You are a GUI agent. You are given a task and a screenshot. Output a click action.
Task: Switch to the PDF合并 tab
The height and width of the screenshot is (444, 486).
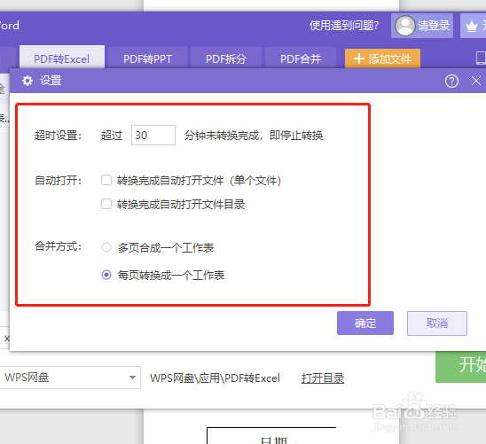pyautogui.click(x=301, y=58)
